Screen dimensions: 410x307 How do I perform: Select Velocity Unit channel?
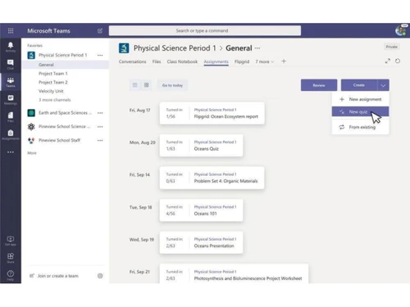51,91
